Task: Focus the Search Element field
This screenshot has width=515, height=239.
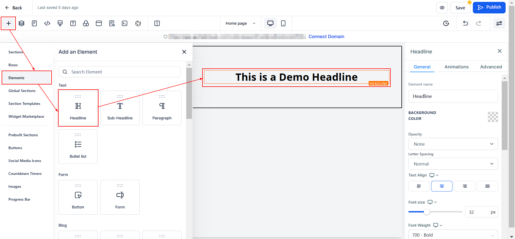Action: (119, 72)
